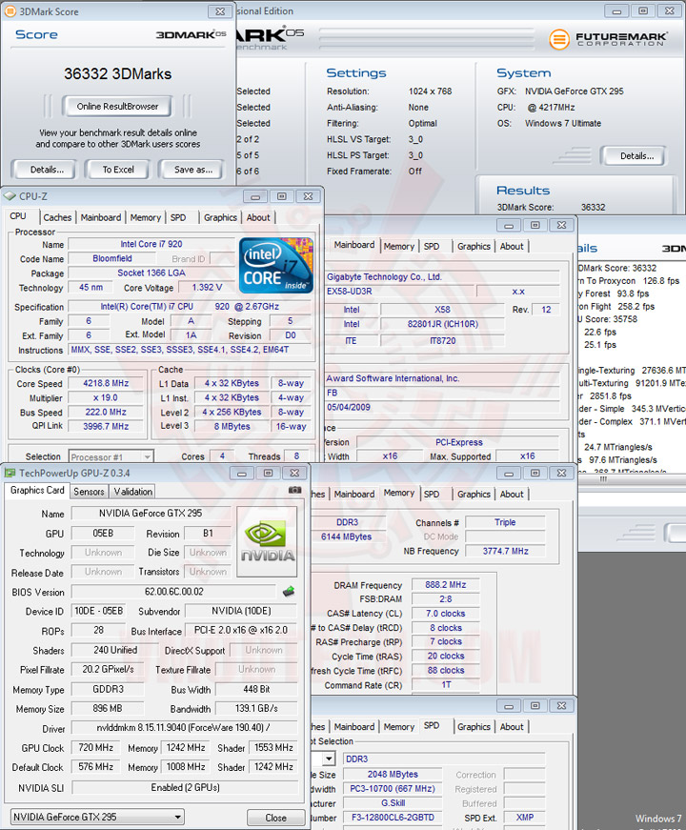Select Graphics Card tab in GPU-Z
This screenshot has height=830, width=686.
[37, 491]
